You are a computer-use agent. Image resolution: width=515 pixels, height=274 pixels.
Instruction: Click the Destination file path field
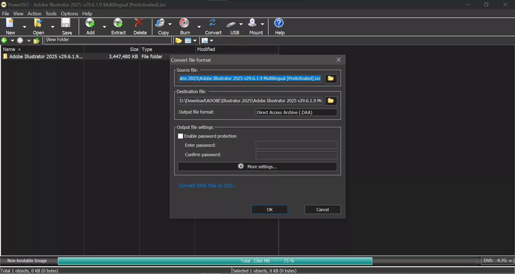250,101
